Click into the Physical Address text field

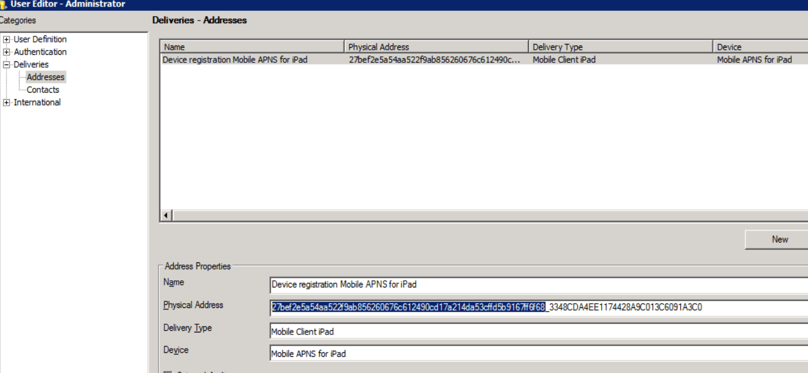[539, 307]
